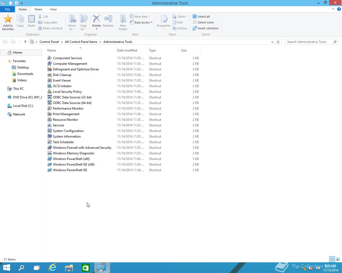Click the Cut scissors button
Screen dimensions: 342x273
tap(43, 17)
